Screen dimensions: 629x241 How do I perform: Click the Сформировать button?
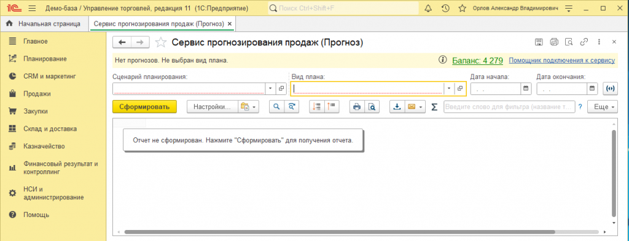coord(145,107)
